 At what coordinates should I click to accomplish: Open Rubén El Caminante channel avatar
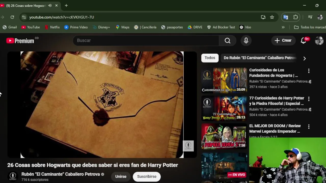pos(13,176)
